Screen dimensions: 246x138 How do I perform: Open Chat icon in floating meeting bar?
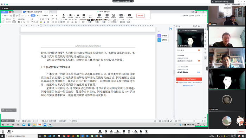[84, 15]
